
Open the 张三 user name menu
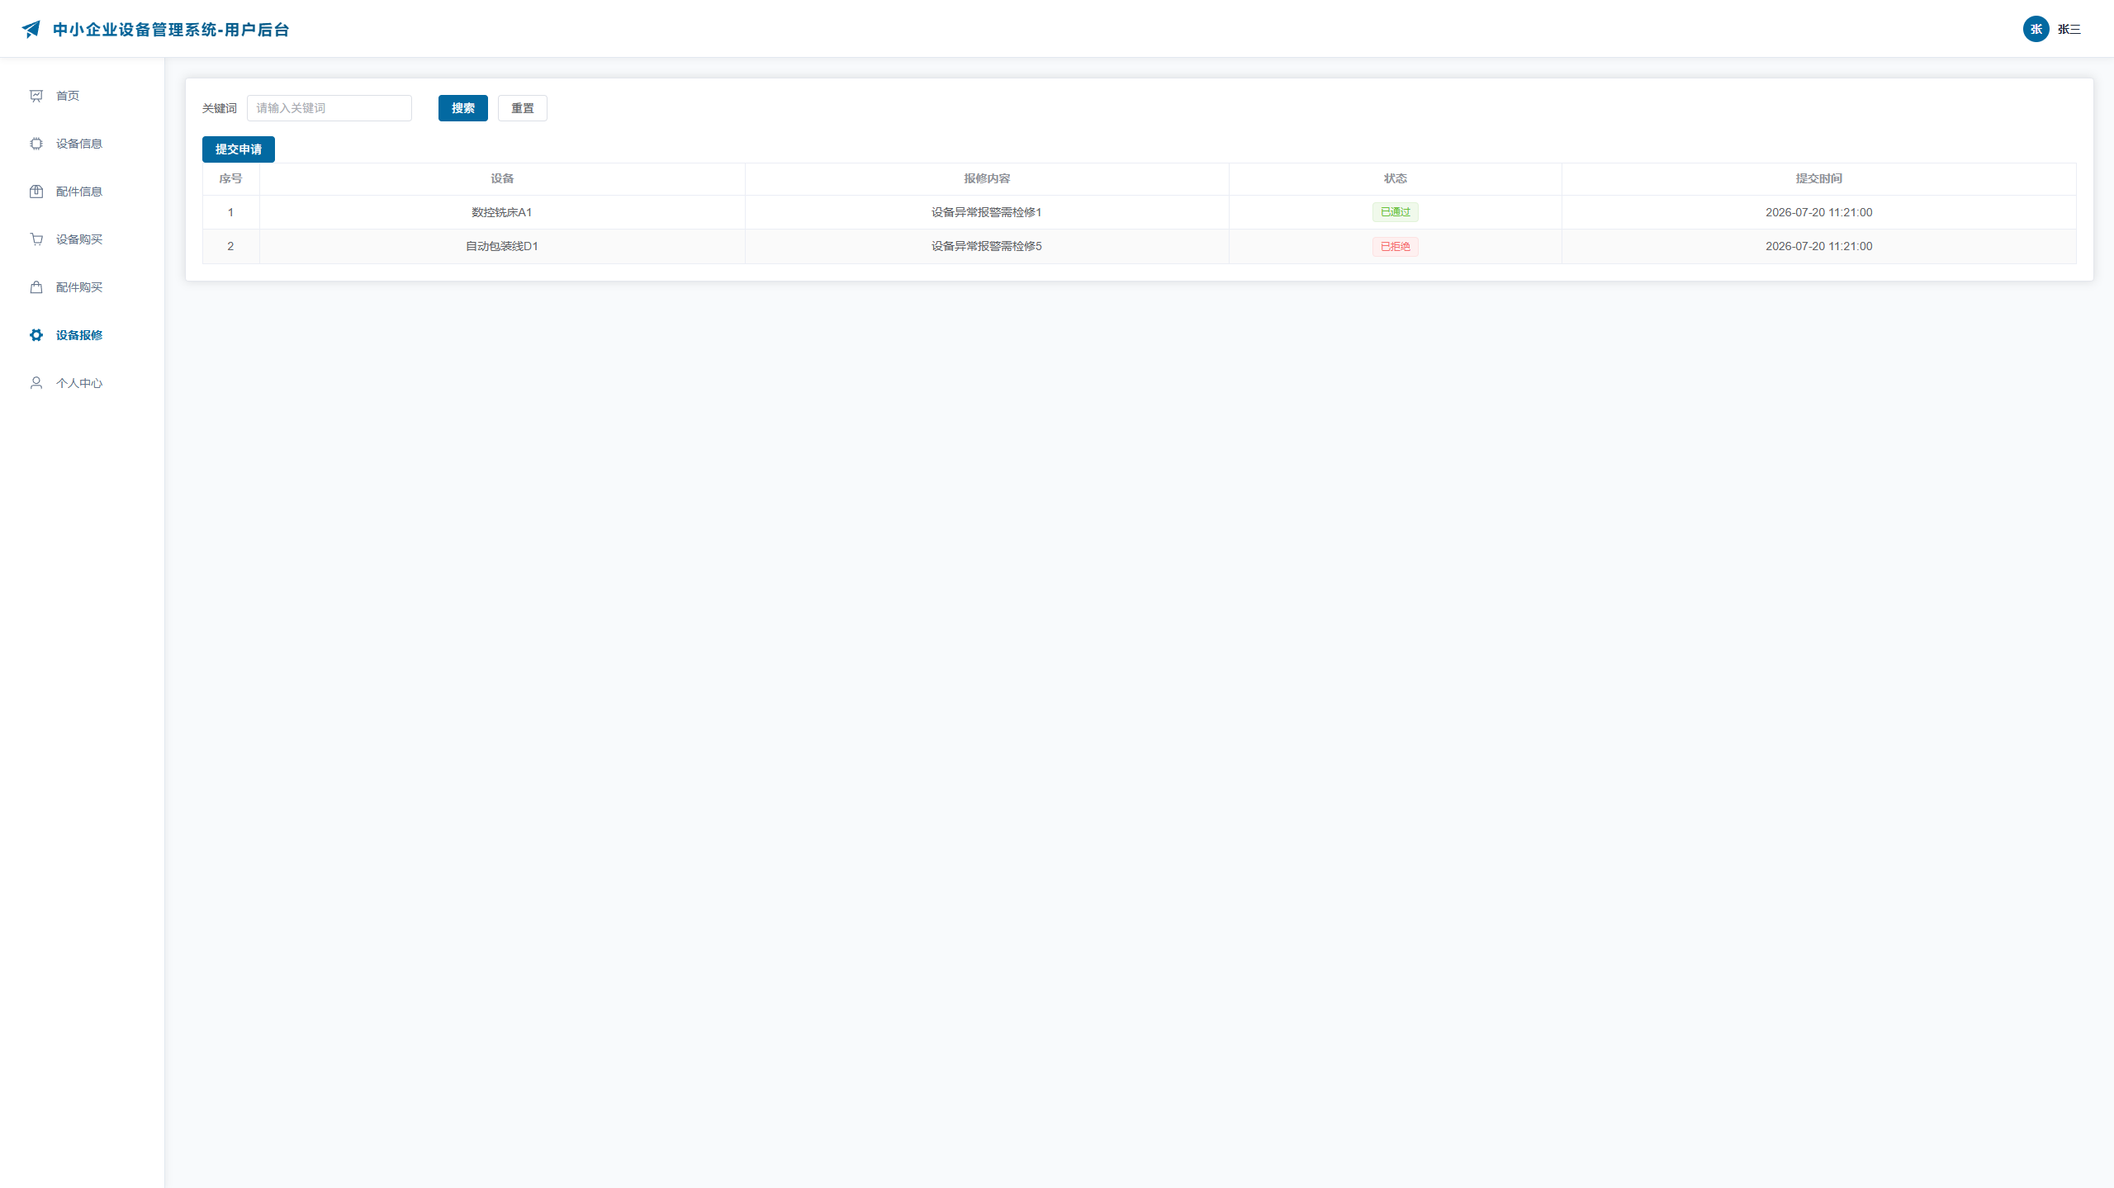[2069, 30]
